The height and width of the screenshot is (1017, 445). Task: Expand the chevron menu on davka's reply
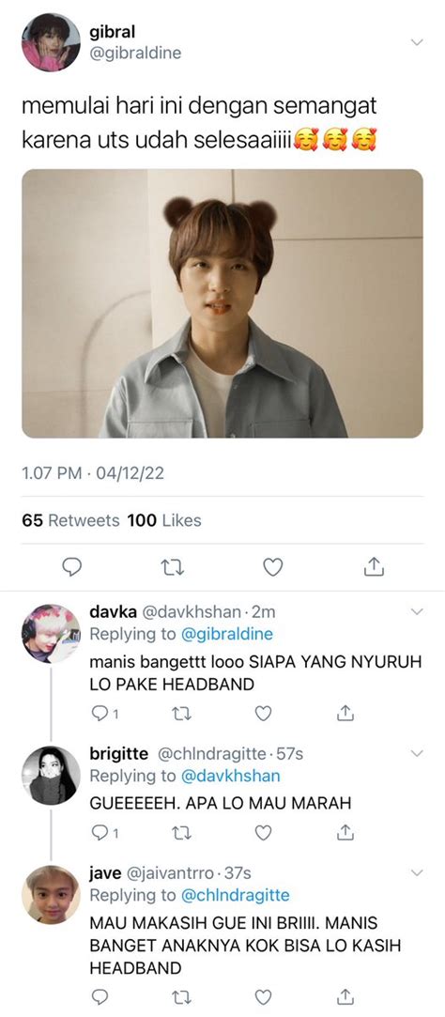[x=417, y=611]
